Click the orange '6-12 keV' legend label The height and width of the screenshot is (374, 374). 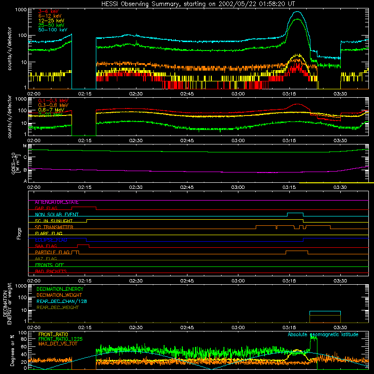tap(50, 16)
